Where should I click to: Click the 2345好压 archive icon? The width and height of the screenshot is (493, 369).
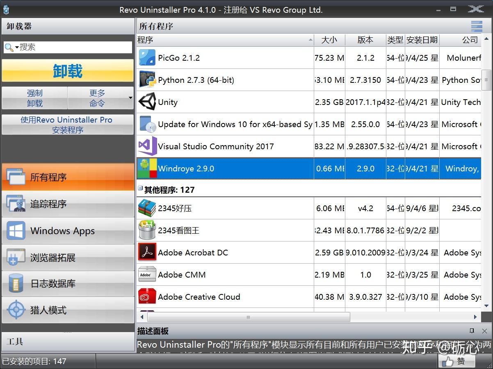coord(147,208)
